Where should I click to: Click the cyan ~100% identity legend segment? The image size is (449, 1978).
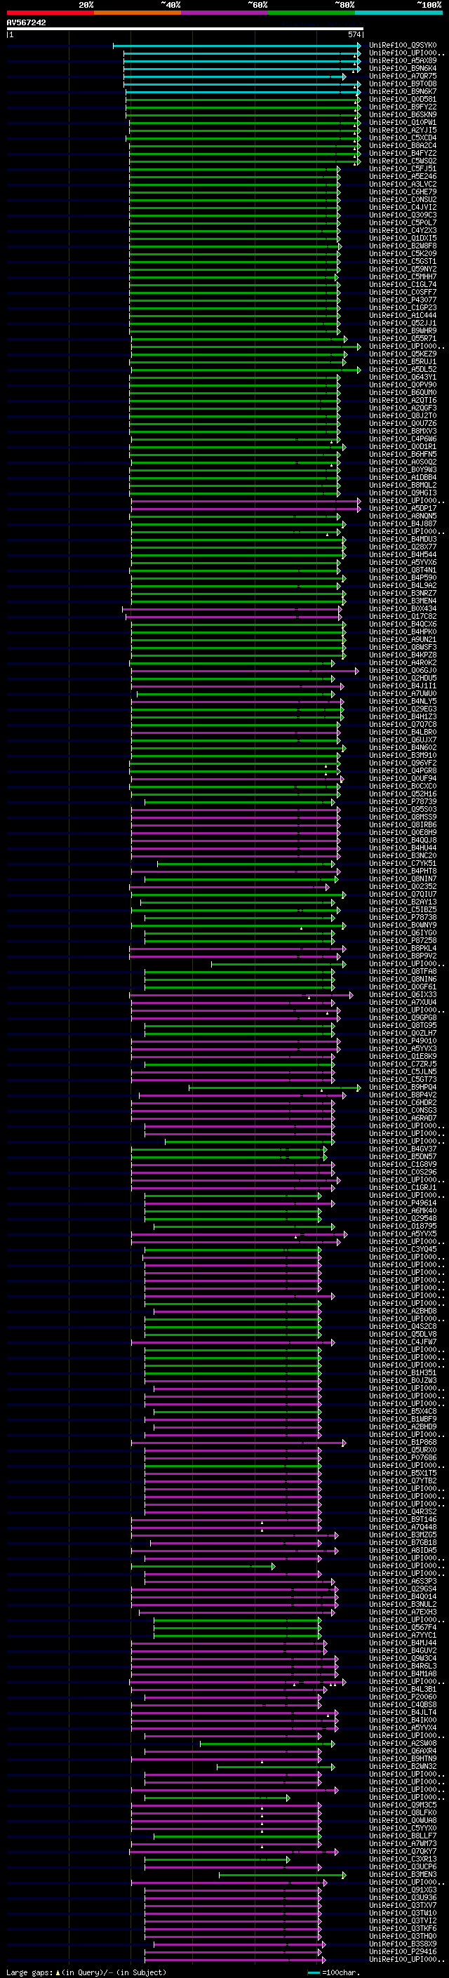398,13
